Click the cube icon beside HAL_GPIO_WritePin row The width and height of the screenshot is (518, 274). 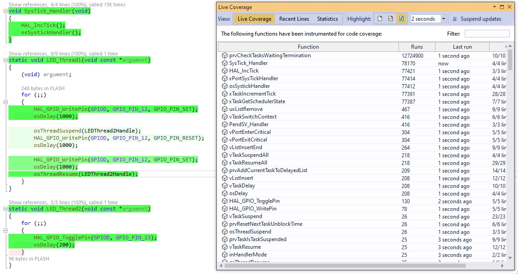(225, 209)
